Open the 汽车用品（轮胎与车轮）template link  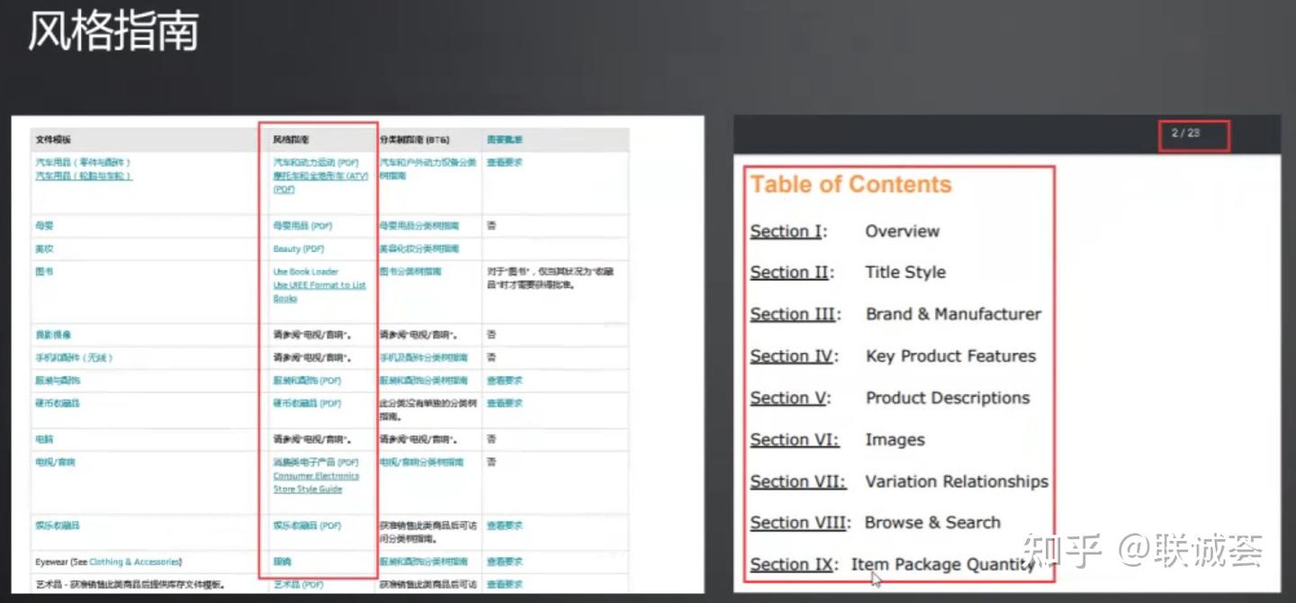pos(84,176)
